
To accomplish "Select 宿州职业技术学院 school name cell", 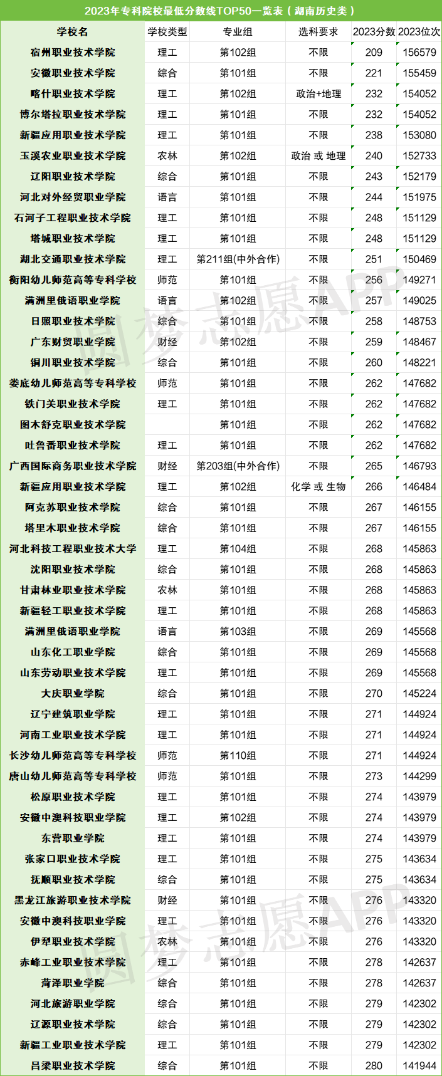I will 73,53.
